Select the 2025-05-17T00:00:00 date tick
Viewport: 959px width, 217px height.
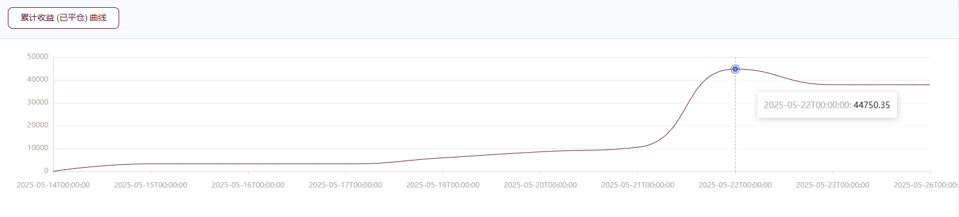[346, 185]
